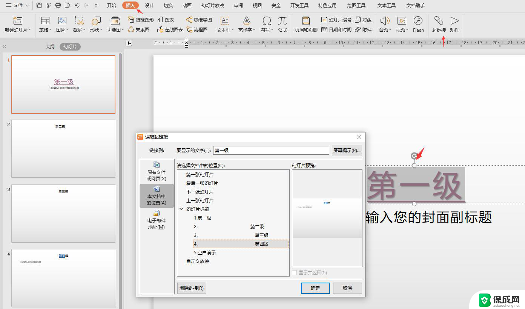Viewport: 525px width, 309px height.
Task: Select Custom Show (自定义放映) in list
Action: pyautogui.click(x=198, y=261)
